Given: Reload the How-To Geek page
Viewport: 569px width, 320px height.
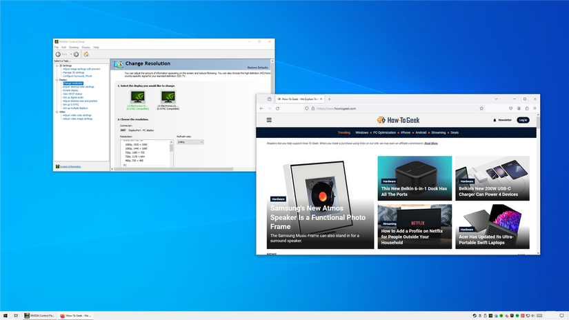Looking at the screenshot, I should pyautogui.click(x=278, y=108).
